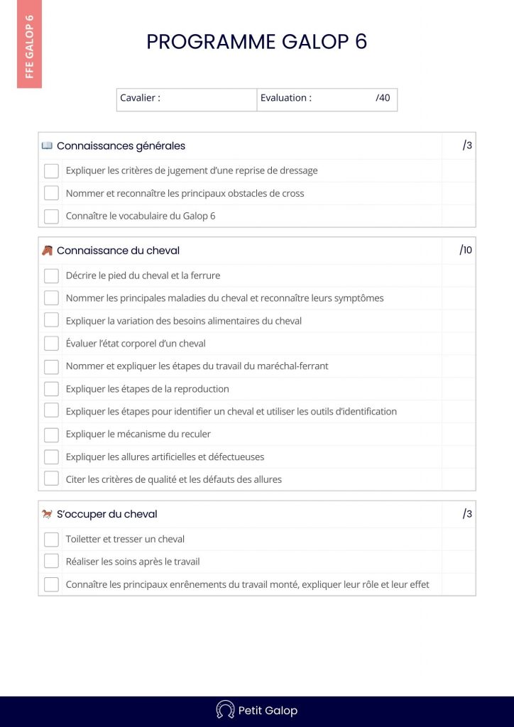This screenshot has width=514, height=727.
Task: Click the book icon beside Connaissances générales
Action: coord(47,146)
